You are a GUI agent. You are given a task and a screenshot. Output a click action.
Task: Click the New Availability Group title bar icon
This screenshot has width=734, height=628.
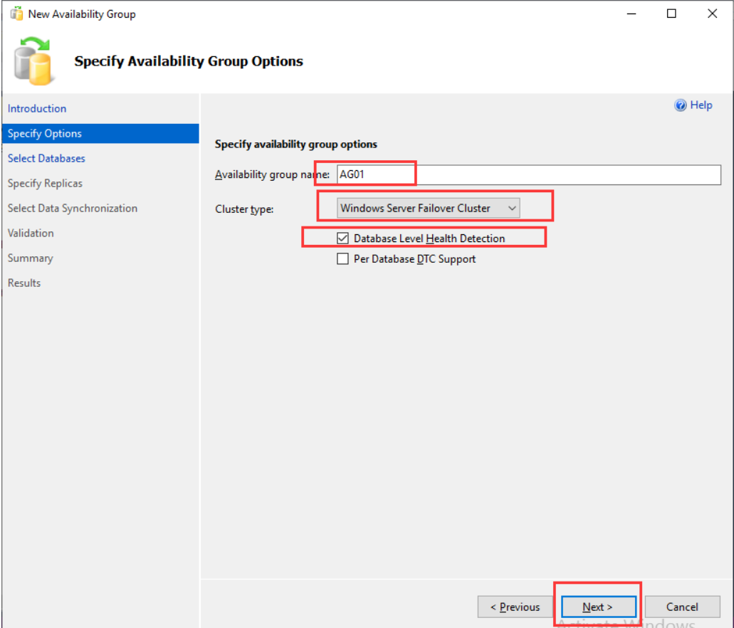click(16, 14)
